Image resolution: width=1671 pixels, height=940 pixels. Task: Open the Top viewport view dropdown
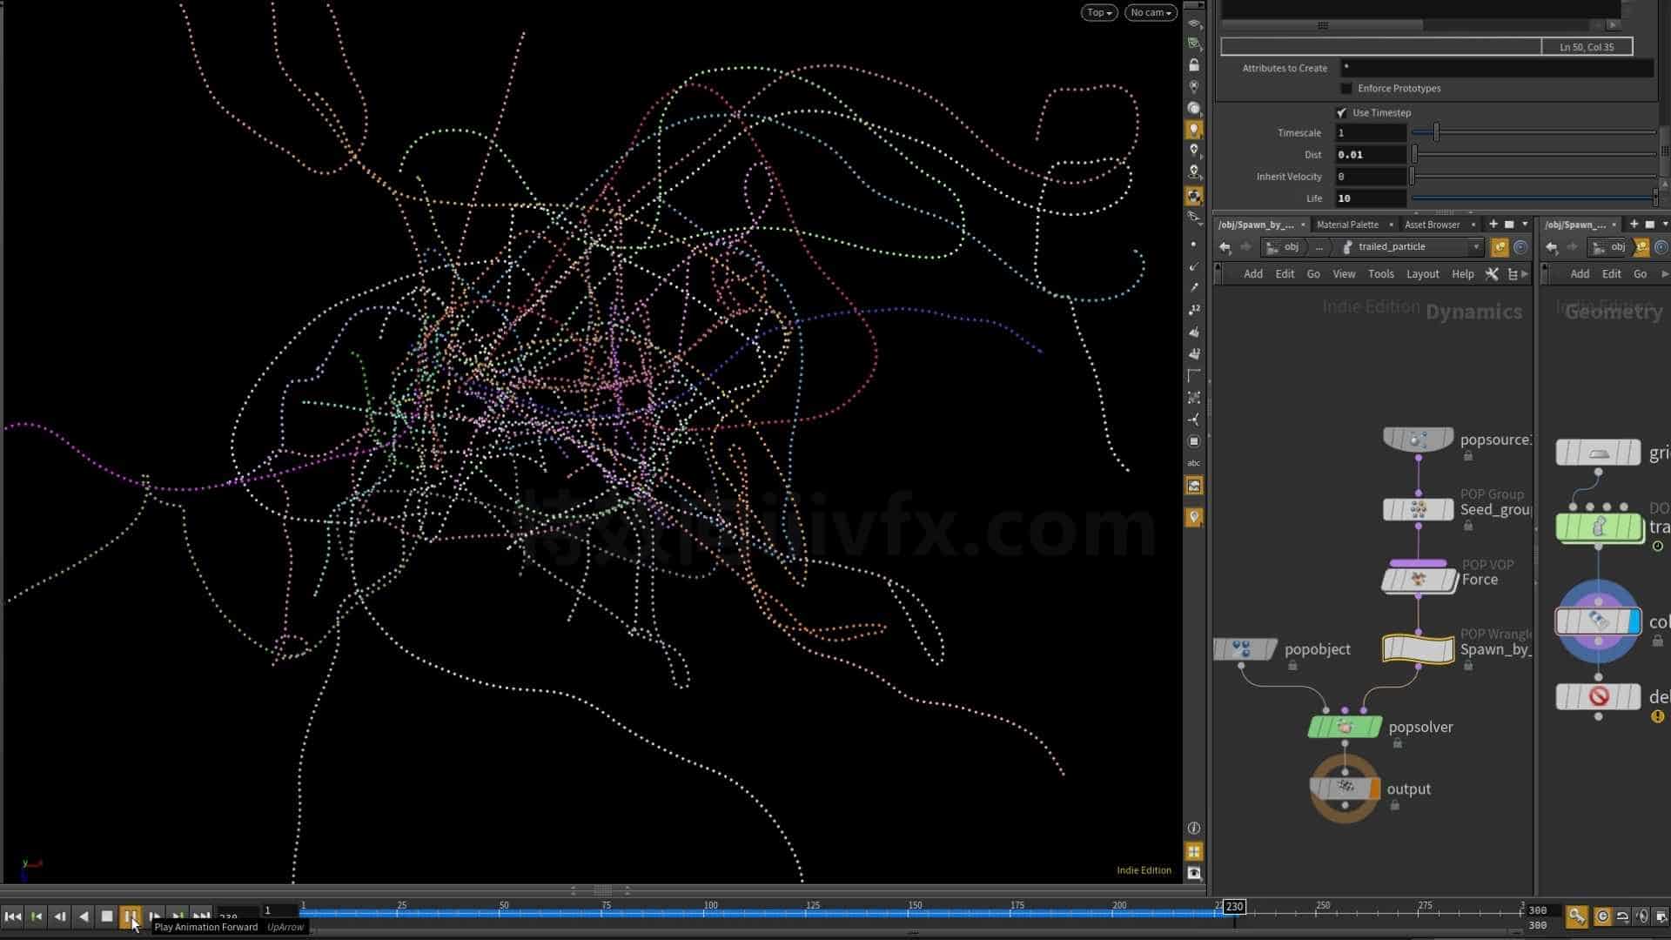click(x=1099, y=12)
